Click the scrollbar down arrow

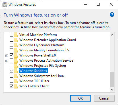tap(112, 90)
